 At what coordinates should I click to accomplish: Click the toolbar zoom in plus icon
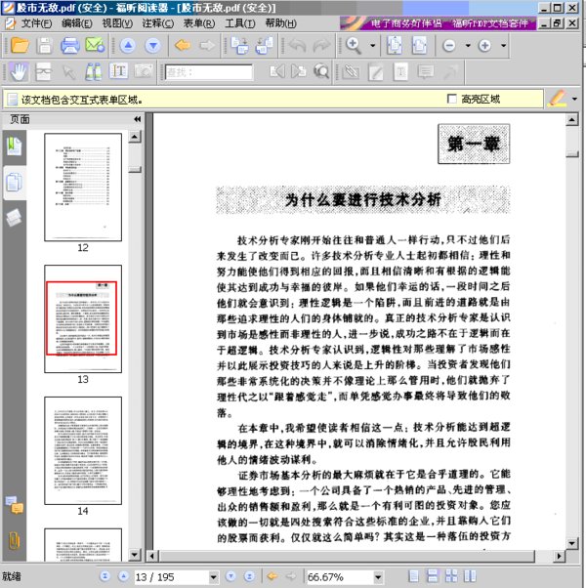[484, 46]
